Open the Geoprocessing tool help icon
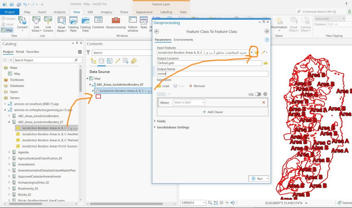This screenshot has width=352, height=208. tap(267, 40)
